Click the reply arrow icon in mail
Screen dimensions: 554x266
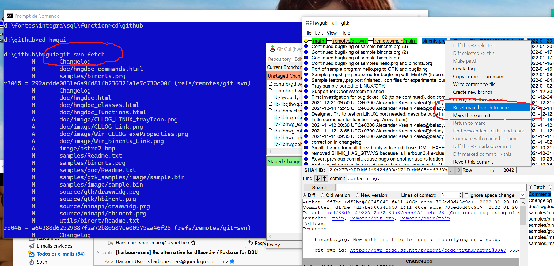pyautogui.click(x=251, y=243)
